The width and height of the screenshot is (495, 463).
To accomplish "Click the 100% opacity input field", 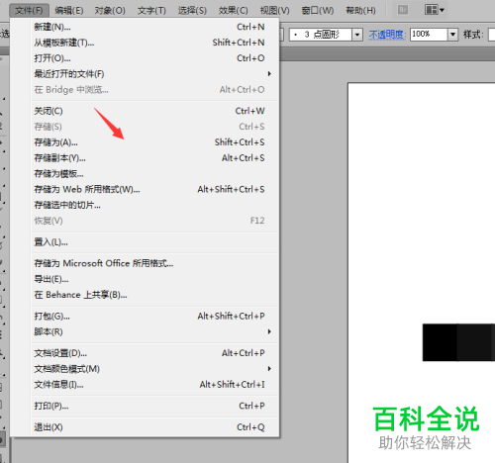I will click(429, 35).
